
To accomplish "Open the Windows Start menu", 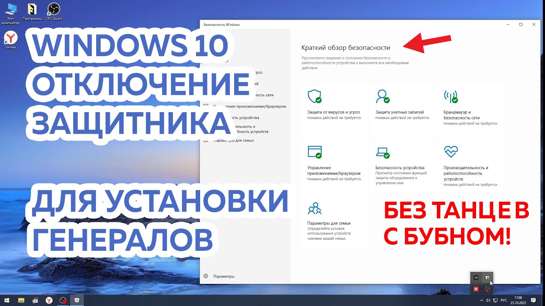I will coord(7,300).
